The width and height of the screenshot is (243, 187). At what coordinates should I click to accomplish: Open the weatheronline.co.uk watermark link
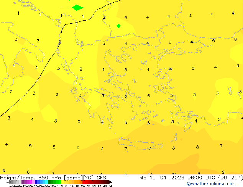[210, 184]
